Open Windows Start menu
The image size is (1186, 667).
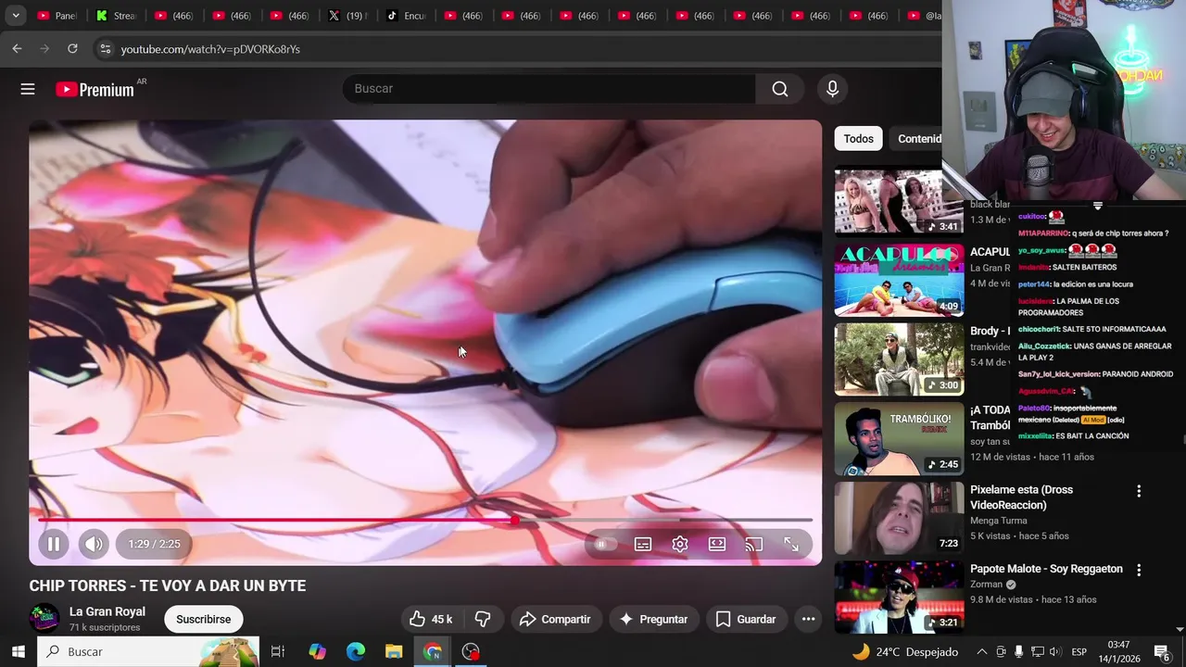click(x=18, y=651)
